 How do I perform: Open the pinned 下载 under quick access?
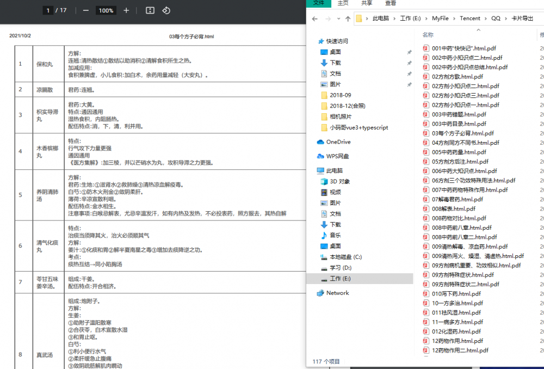tap(335, 63)
